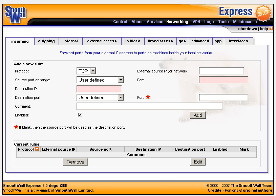Click the Enabled column header
This screenshot has width=276, height=196.
(220, 149)
